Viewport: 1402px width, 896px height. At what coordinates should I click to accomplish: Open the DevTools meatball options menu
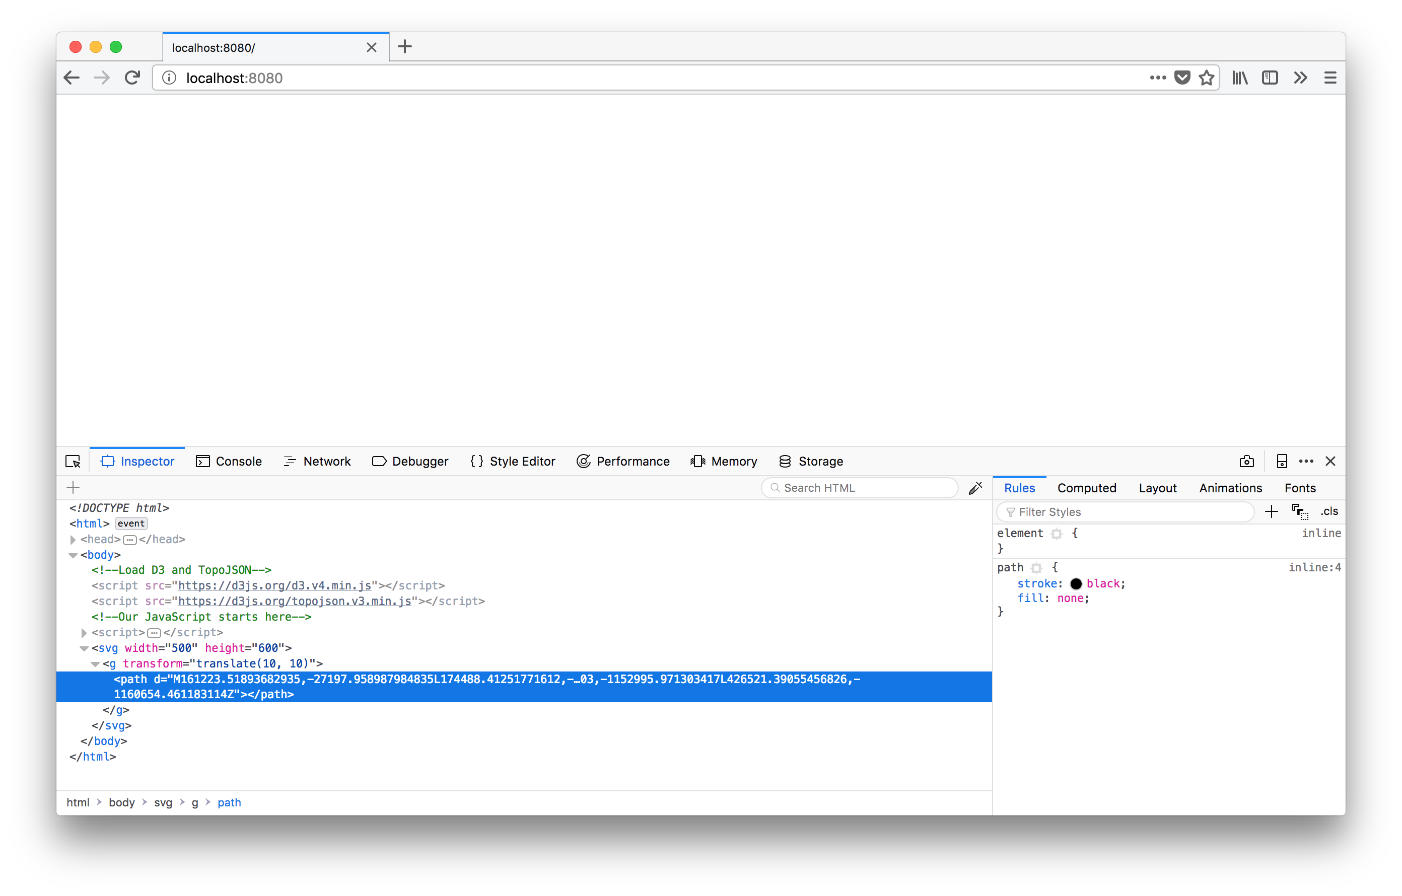(1306, 461)
